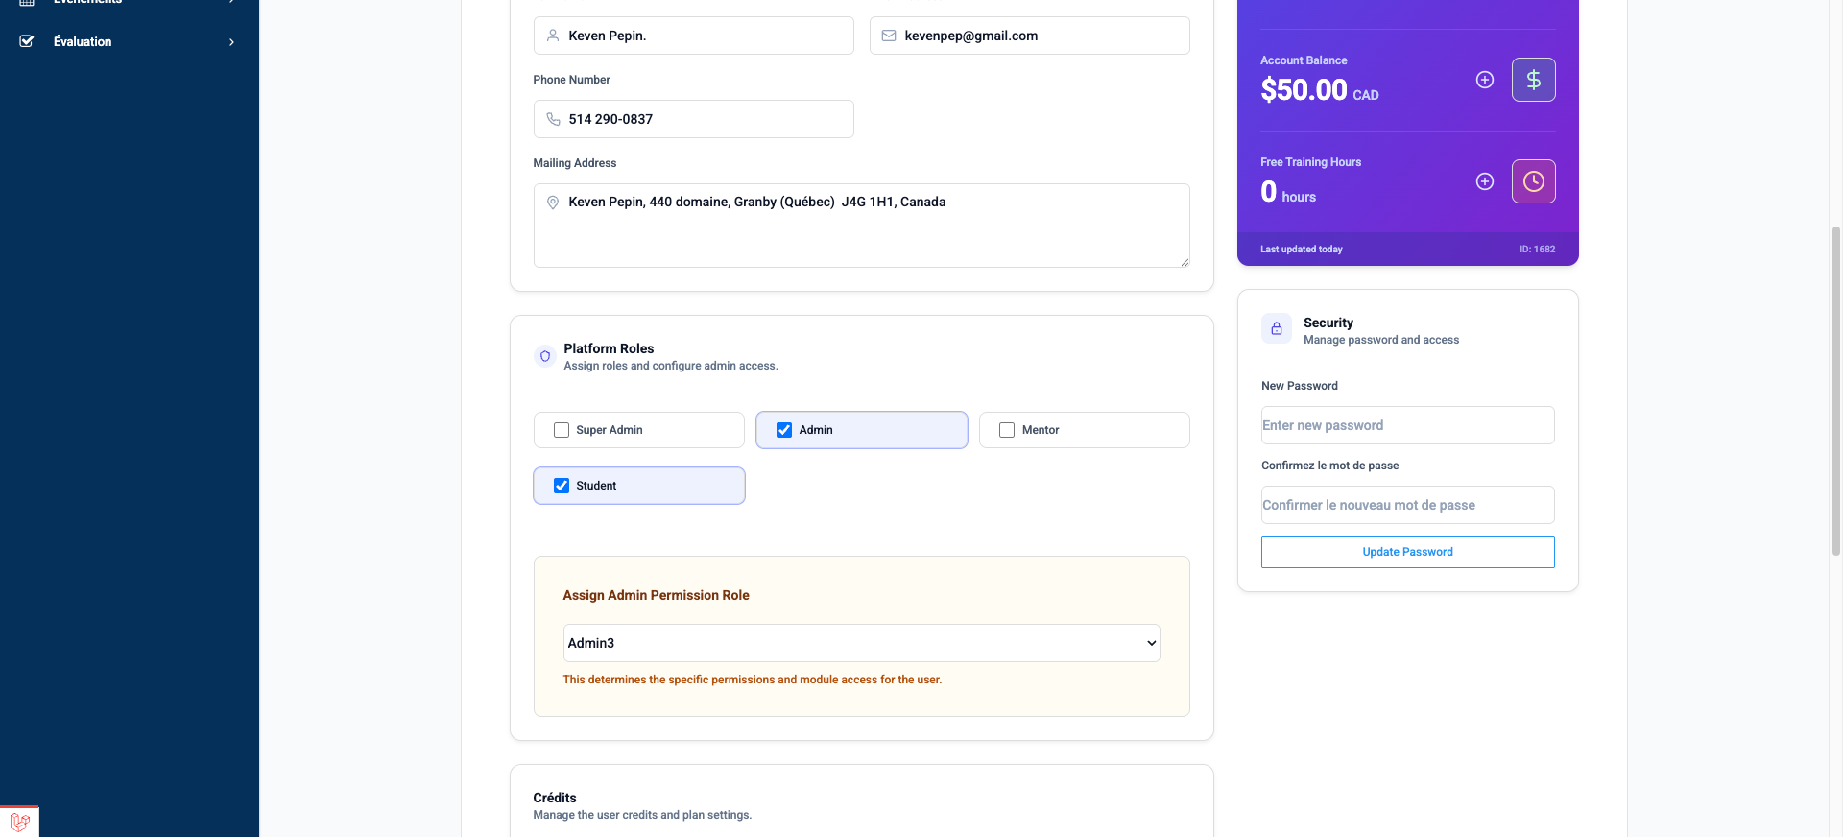Click the Évaluation checkmark sidebar icon

[27, 41]
